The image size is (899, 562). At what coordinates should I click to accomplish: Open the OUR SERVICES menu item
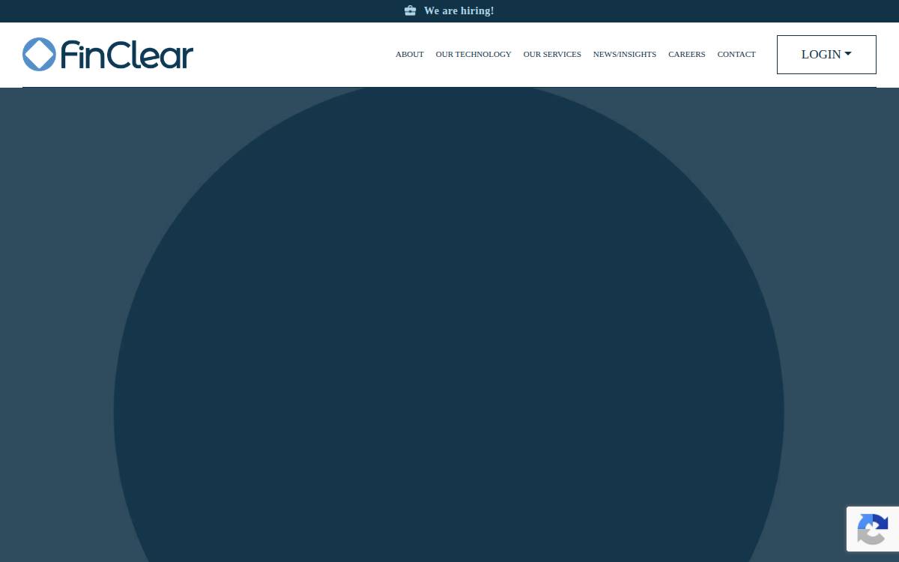point(552,54)
